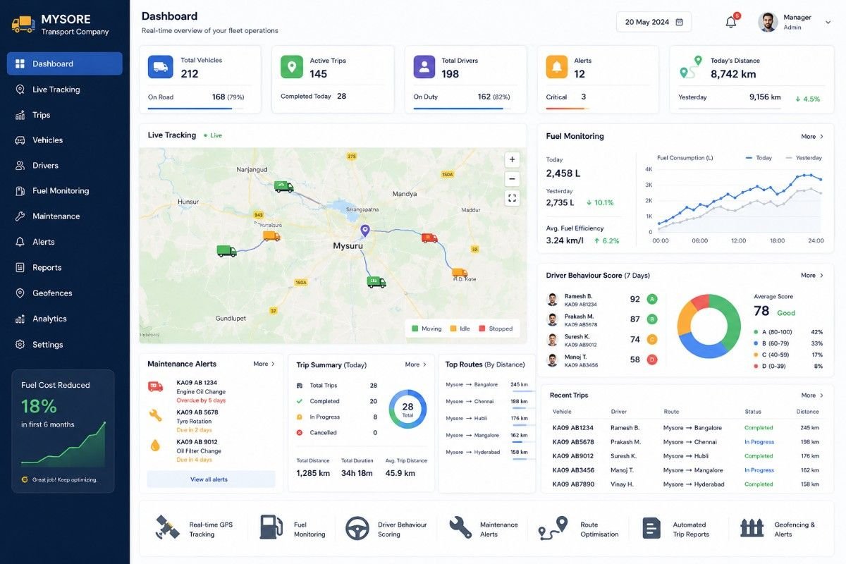846x564 pixels.
Task: Click Ramesh B. driver score row
Action: [602, 299]
